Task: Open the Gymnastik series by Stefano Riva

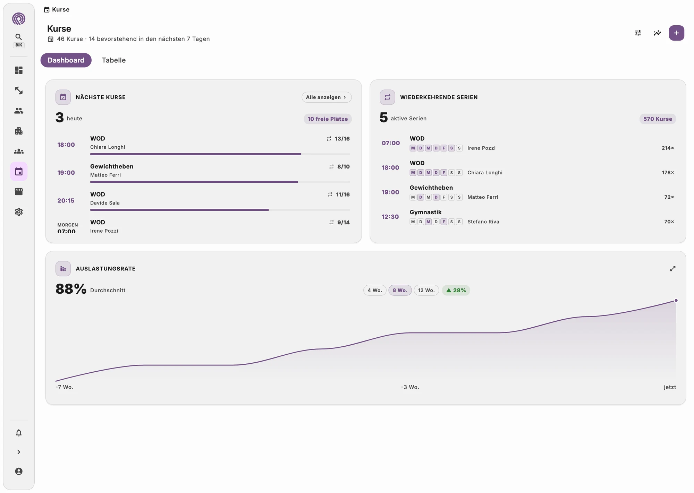Action: pyautogui.click(x=528, y=217)
